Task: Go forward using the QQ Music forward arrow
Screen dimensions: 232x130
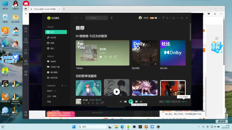Action: coord(81,18)
